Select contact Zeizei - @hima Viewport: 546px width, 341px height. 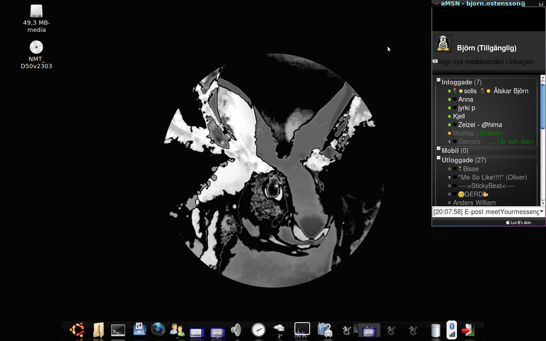[480, 125]
